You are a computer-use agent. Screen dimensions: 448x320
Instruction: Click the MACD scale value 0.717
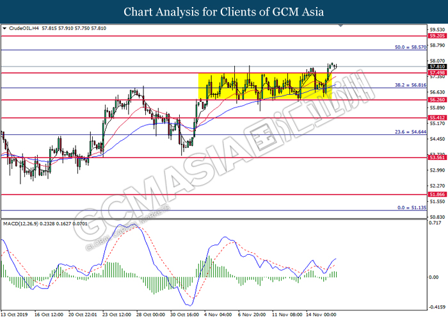435,223
